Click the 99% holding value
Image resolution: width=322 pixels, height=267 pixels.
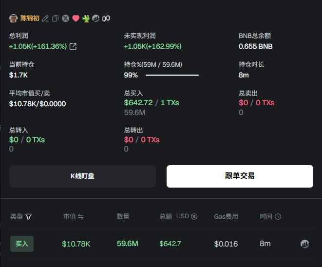pos(131,75)
